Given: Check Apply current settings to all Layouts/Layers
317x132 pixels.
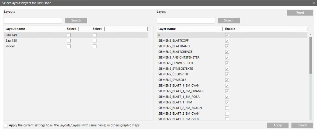Looking at the screenshot, I should [x=6, y=125].
